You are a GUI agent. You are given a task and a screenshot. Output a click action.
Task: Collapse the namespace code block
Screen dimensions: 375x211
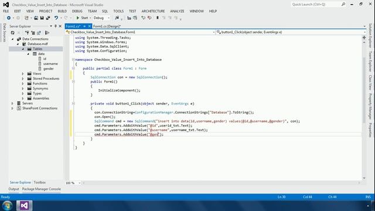[x=73, y=60]
